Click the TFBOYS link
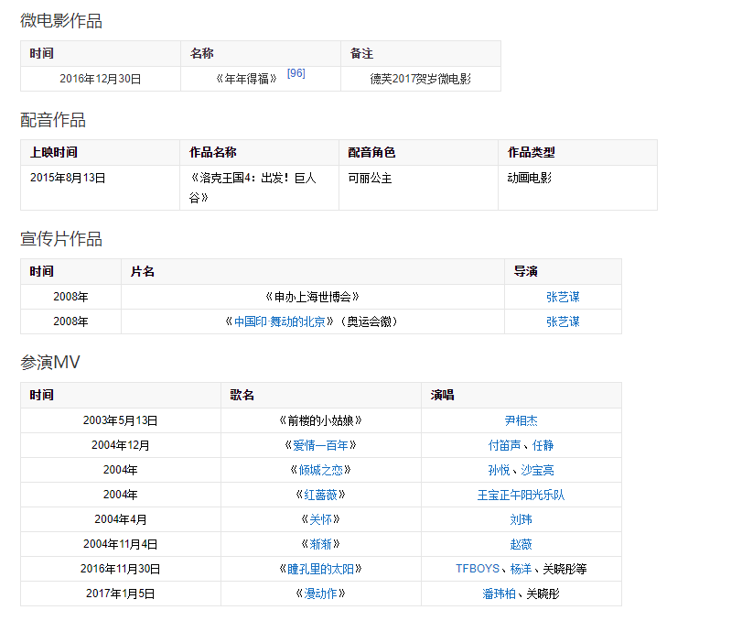 coord(478,569)
